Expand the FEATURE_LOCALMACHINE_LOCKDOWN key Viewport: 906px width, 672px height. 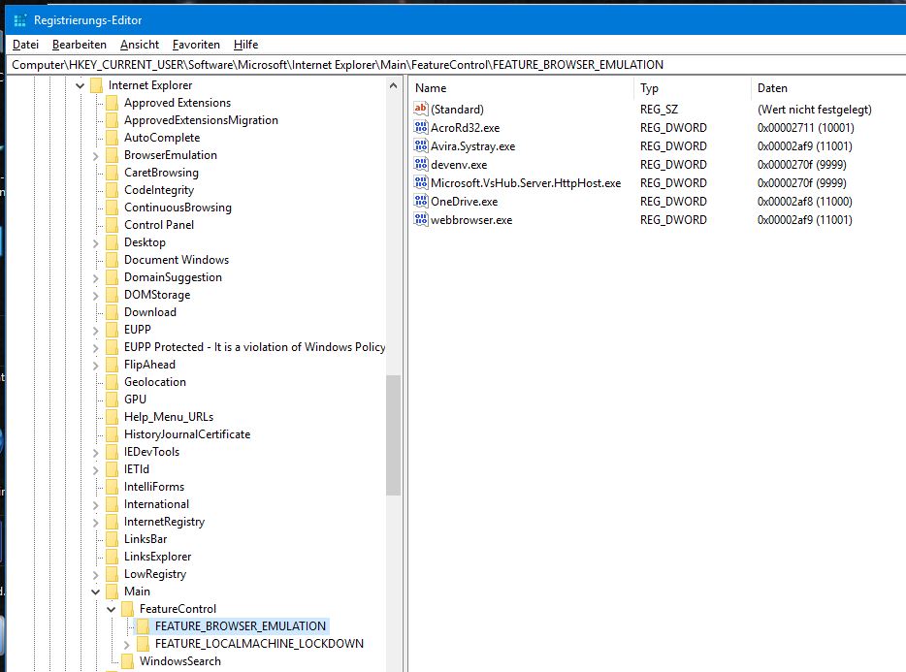126,644
